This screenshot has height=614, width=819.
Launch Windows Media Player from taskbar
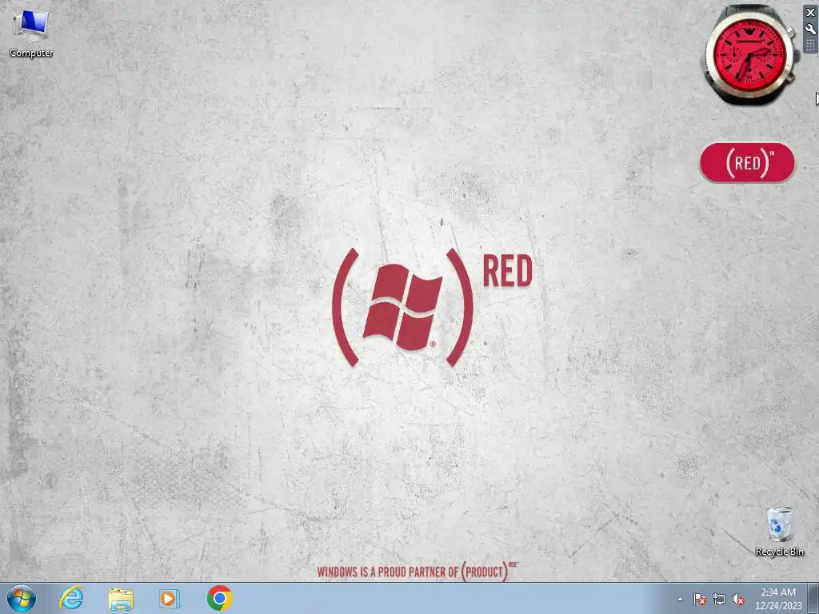pos(170,599)
